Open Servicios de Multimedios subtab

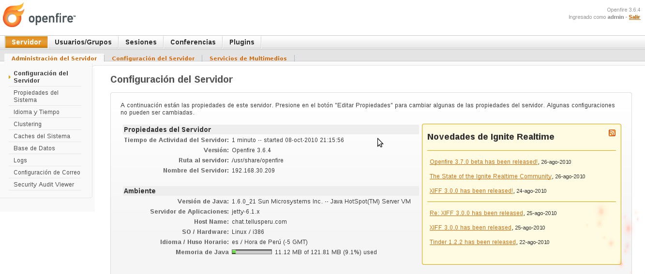(x=248, y=58)
